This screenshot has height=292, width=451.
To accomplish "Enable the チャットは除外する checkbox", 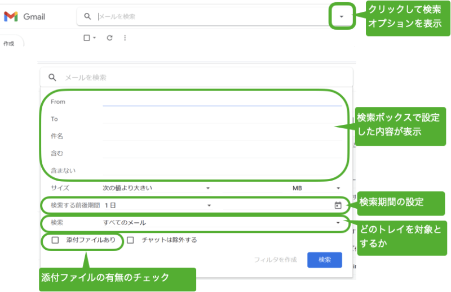I will [x=130, y=240].
